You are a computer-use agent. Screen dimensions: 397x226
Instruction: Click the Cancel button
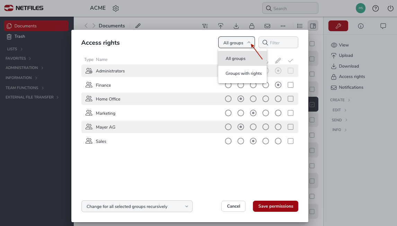233,206
